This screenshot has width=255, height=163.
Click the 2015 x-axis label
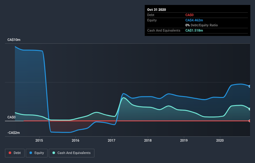39,140
